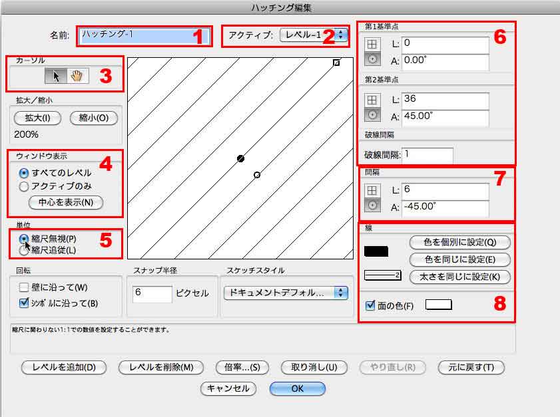This screenshot has width=560, height=417.
Task: Click the レベルを追加 button
Action: coord(63,367)
